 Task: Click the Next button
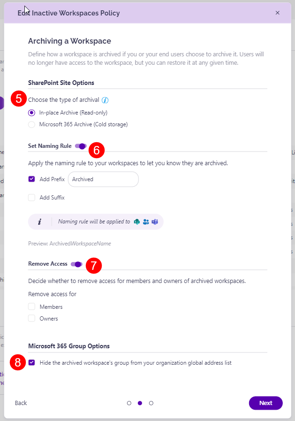click(x=265, y=403)
